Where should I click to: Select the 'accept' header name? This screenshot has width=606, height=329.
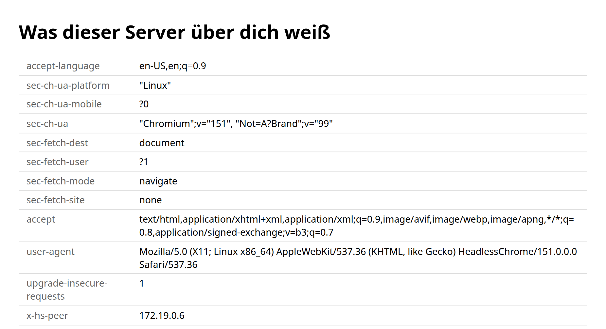coord(41,219)
